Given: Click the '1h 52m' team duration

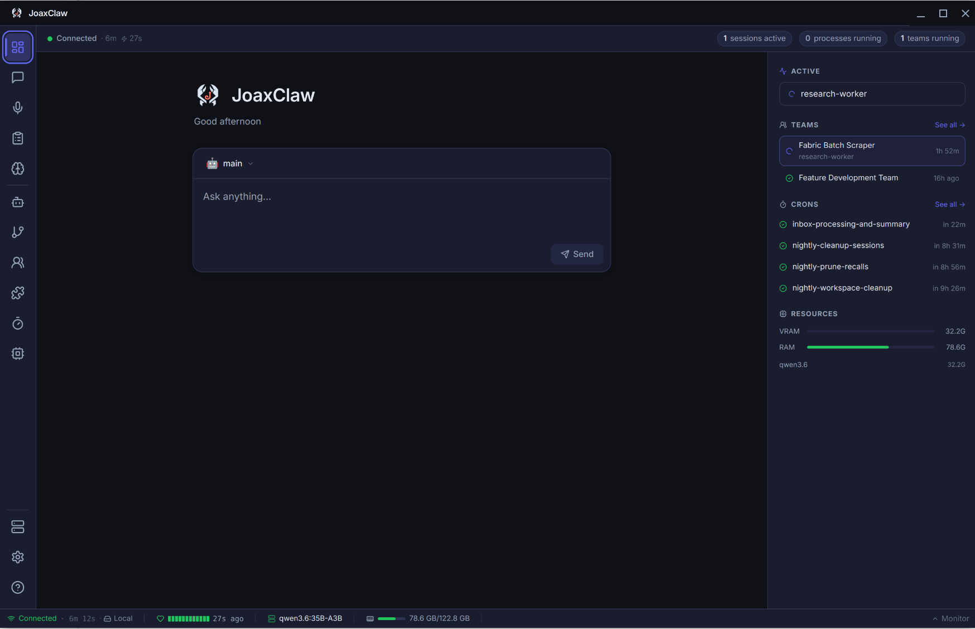Looking at the screenshot, I should coord(948,151).
